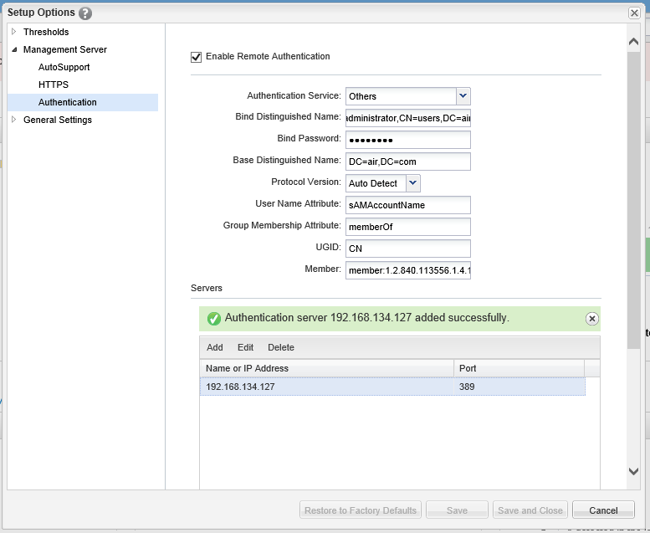Click the Bind Password field
The height and width of the screenshot is (533, 650).
pyautogui.click(x=407, y=140)
